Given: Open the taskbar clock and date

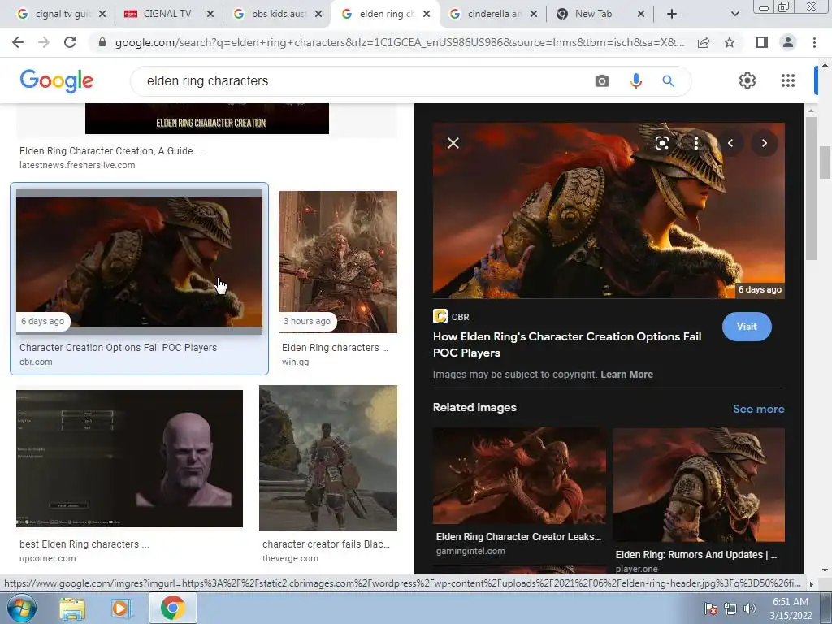Looking at the screenshot, I should [791, 609].
